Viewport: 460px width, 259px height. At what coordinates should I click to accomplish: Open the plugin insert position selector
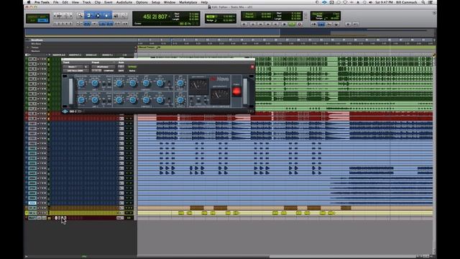coord(86,67)
